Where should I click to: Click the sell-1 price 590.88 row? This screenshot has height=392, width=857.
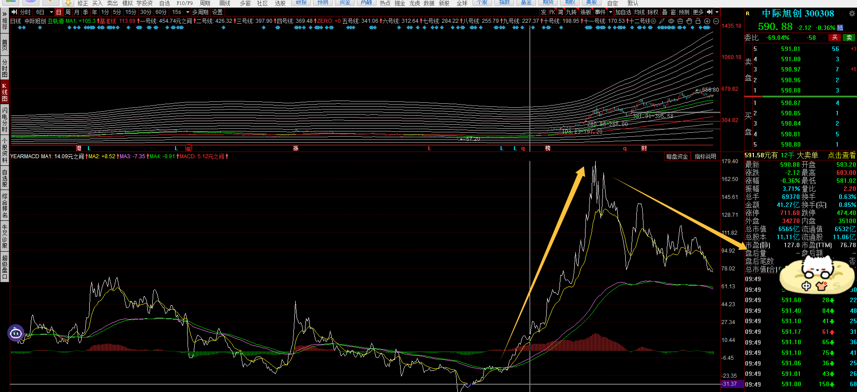coord(800,90)
